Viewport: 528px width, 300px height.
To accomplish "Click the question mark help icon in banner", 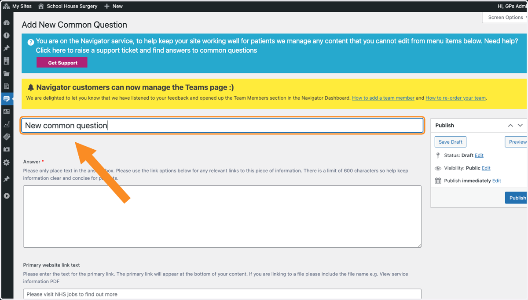I will (x=31, y=42).
